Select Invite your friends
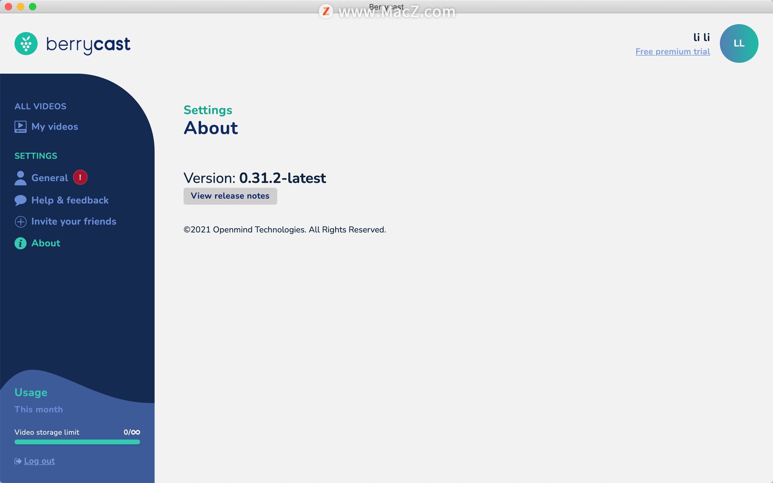The height and width of the screenshot is (483, 773). click(74, 222)
